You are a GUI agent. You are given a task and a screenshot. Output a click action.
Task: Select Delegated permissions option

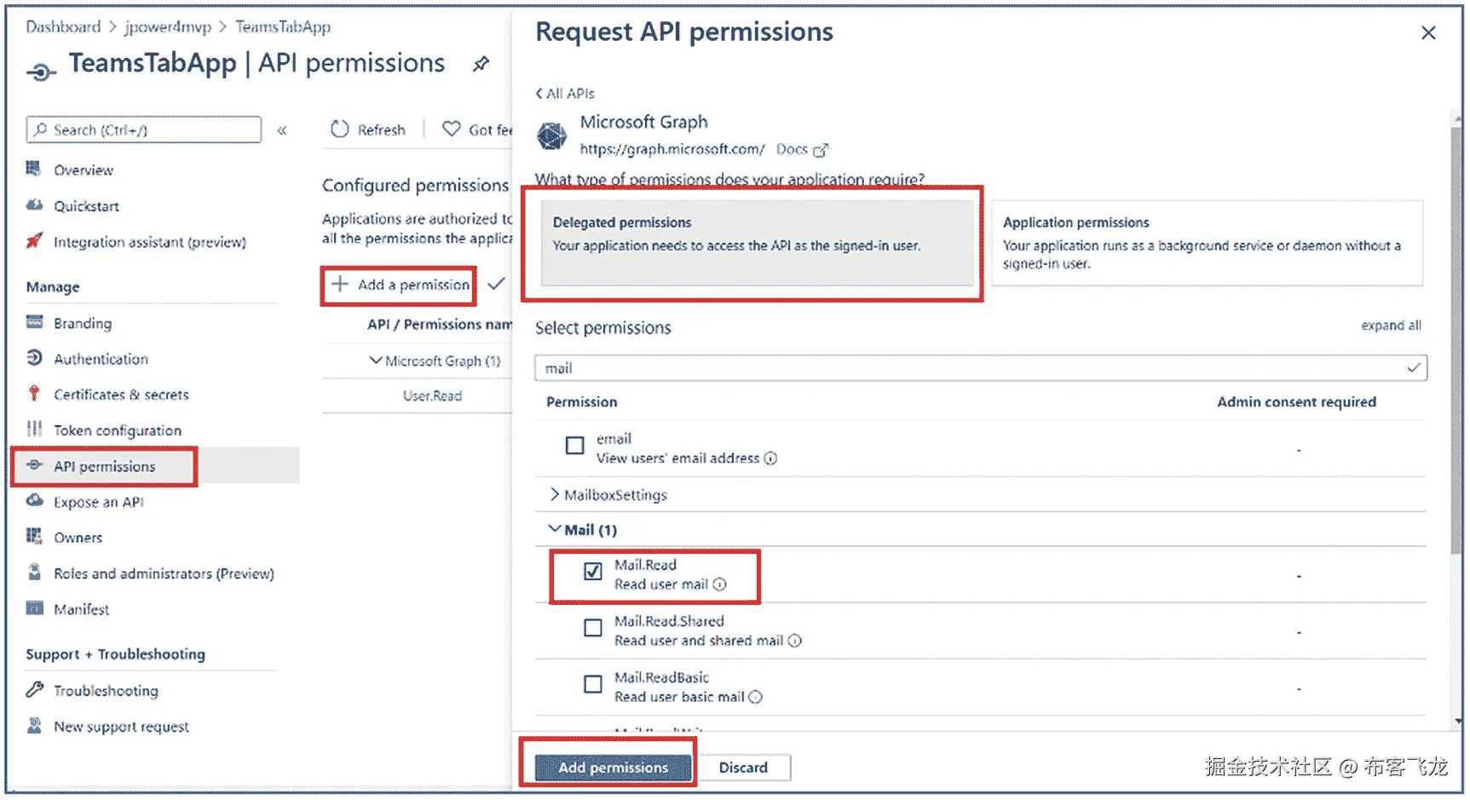tap(757, 242)
